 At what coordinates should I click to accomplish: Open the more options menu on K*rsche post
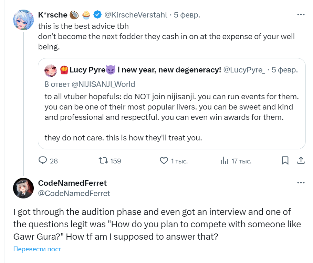point(300,15)
